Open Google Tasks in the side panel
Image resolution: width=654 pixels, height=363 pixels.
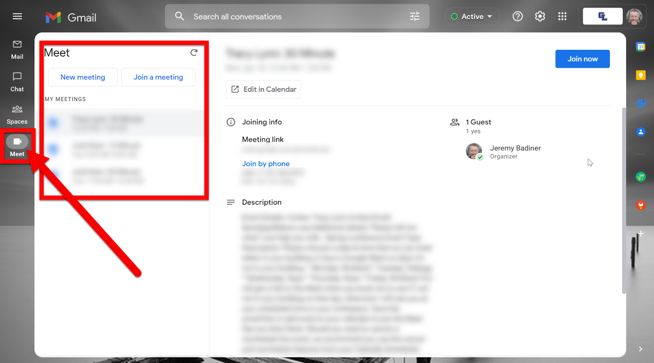point(641,103)
